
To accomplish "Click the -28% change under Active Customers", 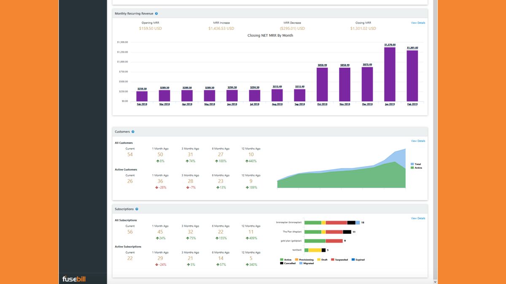I will coord(160,188).
